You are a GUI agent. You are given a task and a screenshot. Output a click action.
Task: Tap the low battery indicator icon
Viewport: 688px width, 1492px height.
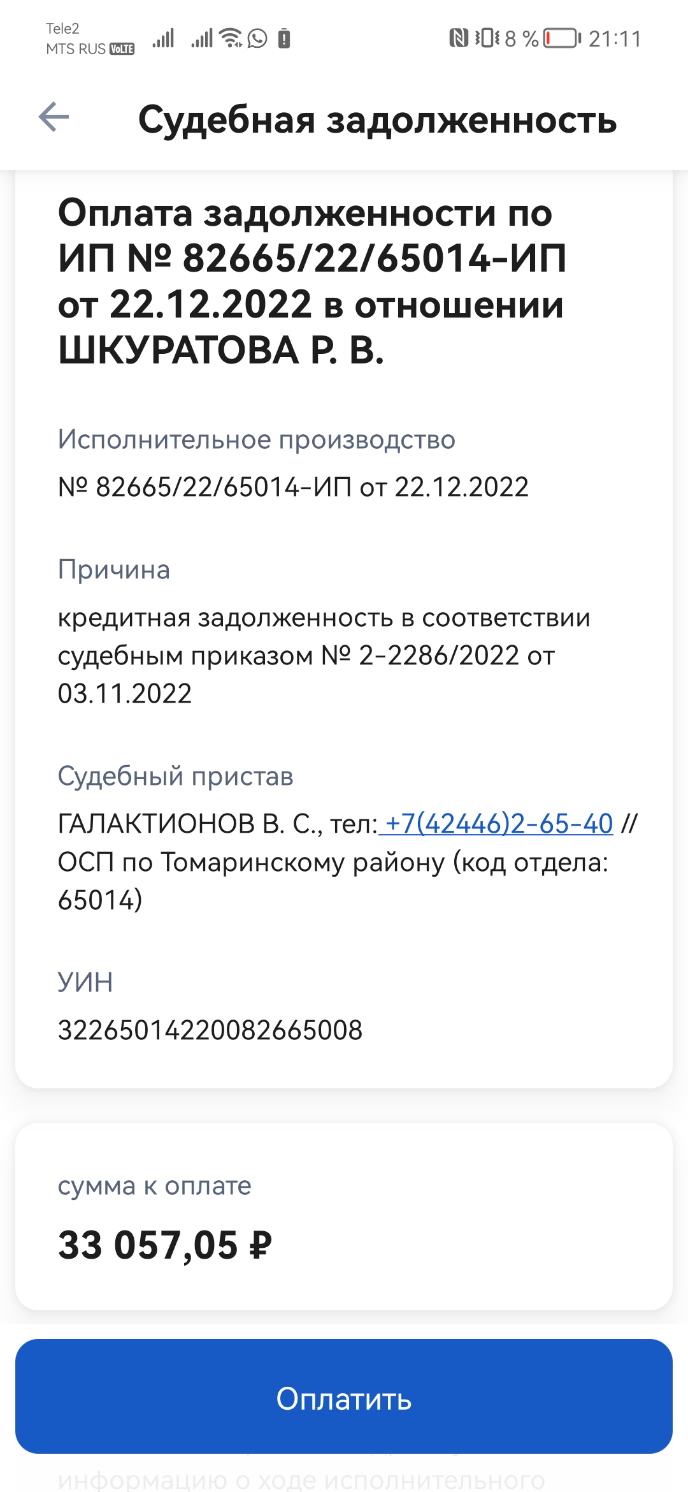coord(562,38)
